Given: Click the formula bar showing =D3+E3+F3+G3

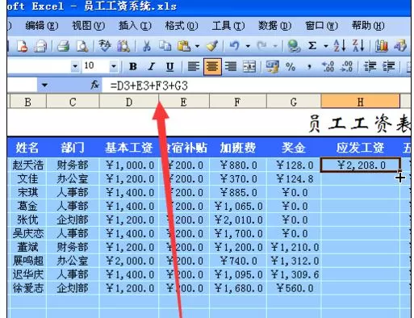Looking at the screenshot, I should (x=256, y=86).
